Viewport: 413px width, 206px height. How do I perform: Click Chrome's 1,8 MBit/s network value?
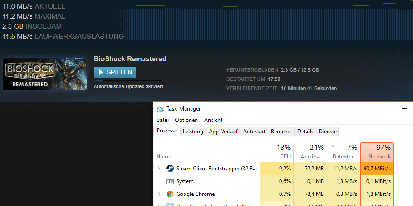point(377,194)
